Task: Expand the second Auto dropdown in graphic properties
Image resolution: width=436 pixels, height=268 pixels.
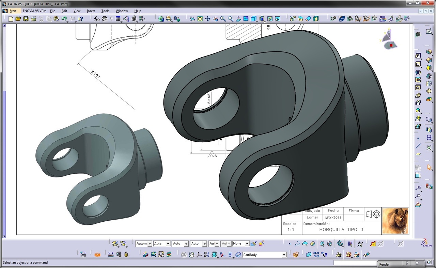Action: 186,244
